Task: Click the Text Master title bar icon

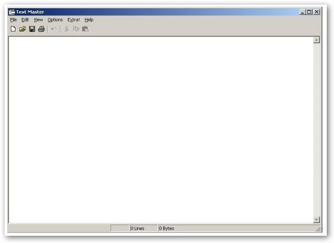Action: [12, 12]
